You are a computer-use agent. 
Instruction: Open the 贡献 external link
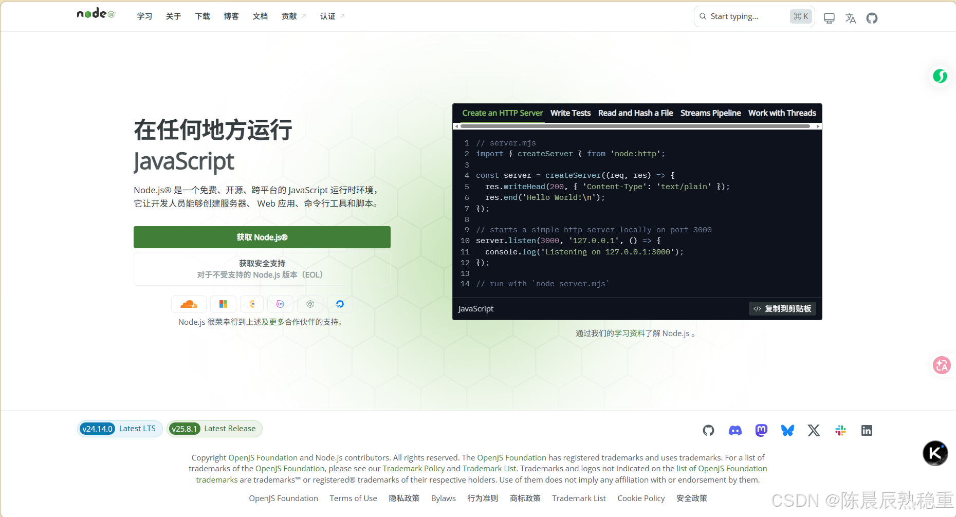coord(293,16)
